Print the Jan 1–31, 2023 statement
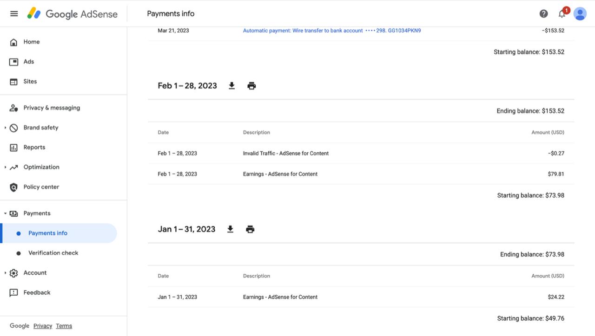Viewport: 595px width, 336px height. point(250,229)
